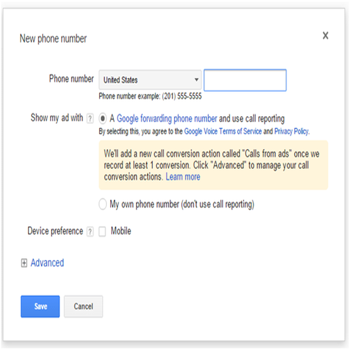Click the New phone number dialog title
Viewport: 350px width, 350px height.
[x=53, y=39]
